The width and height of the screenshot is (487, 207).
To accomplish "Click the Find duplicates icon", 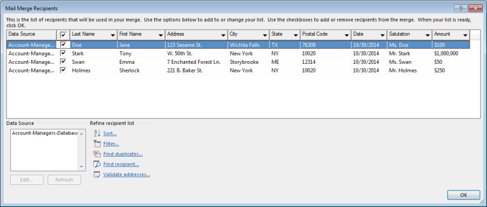I will (97, 154).
